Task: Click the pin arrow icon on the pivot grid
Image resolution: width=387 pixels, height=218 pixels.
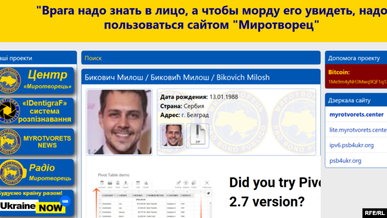Action: coord(208,194)
